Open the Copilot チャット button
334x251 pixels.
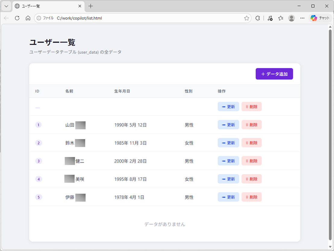tap(320, 18)
